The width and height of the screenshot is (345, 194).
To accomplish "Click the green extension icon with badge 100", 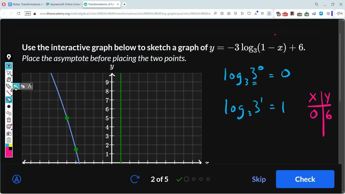I will [307, 14].
